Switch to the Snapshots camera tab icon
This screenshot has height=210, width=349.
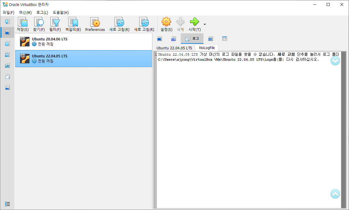[173, 39]
